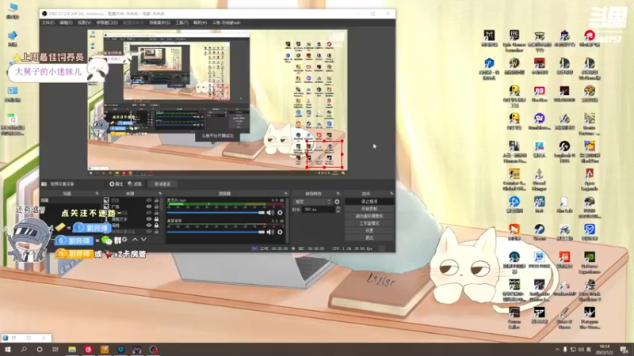Viewport: 634px width, 356px height.
Task: Pop out the 转场特效 dock
Action: tap(338, 194)
